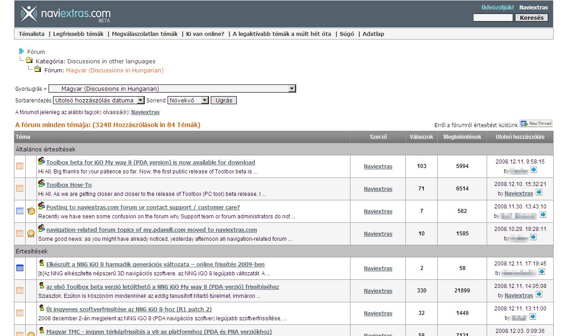Image resolution: width=568 pixels, height=336 pixels.
Task: Click topic status icon for az első Toolbox beta row
Action: pyautogui.click(x=20, y=291)
